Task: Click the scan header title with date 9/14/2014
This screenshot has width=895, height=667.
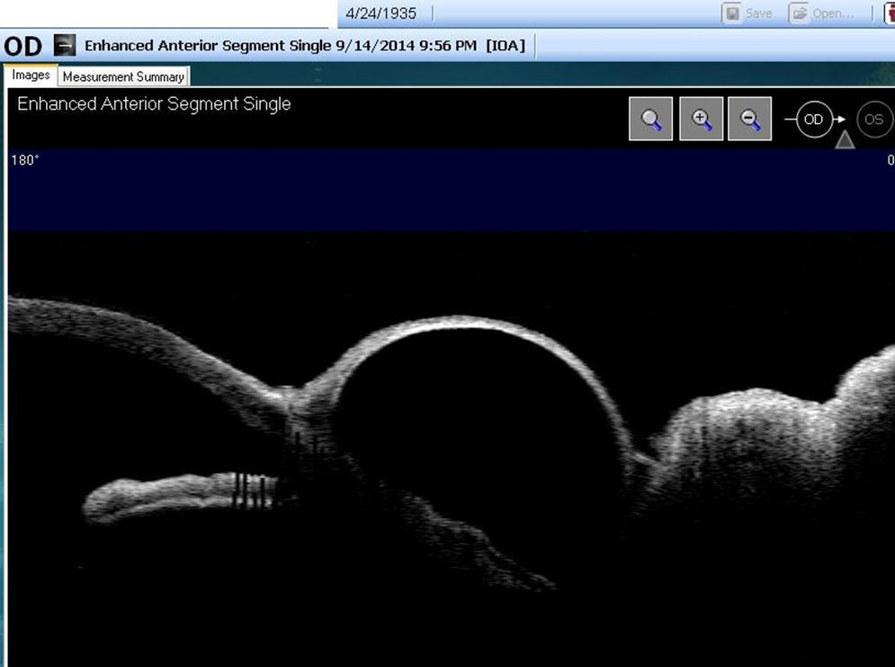Action: 280,45
